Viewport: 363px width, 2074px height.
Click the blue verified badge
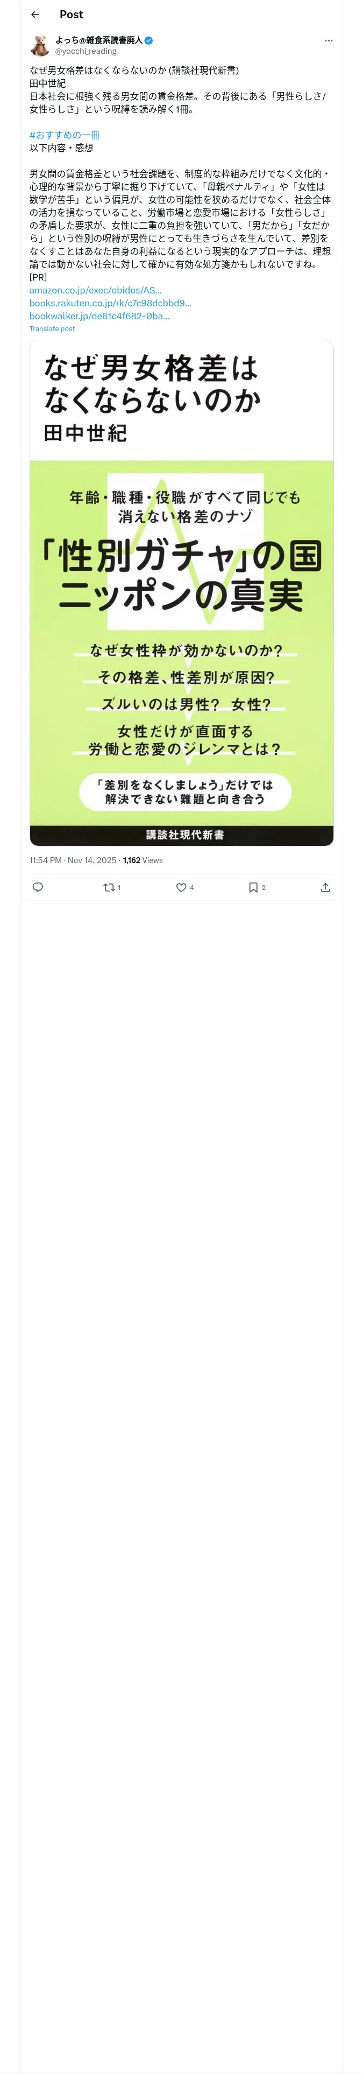tap(149, 40)
